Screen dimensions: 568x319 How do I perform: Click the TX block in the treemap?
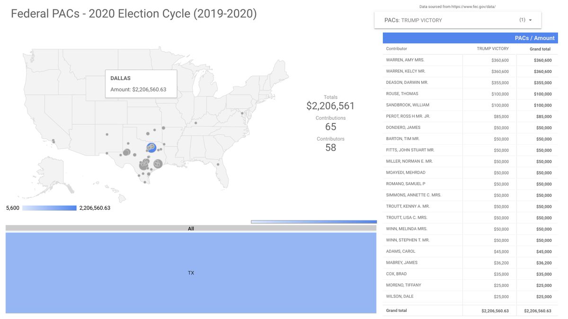click(x=191, y=273)
